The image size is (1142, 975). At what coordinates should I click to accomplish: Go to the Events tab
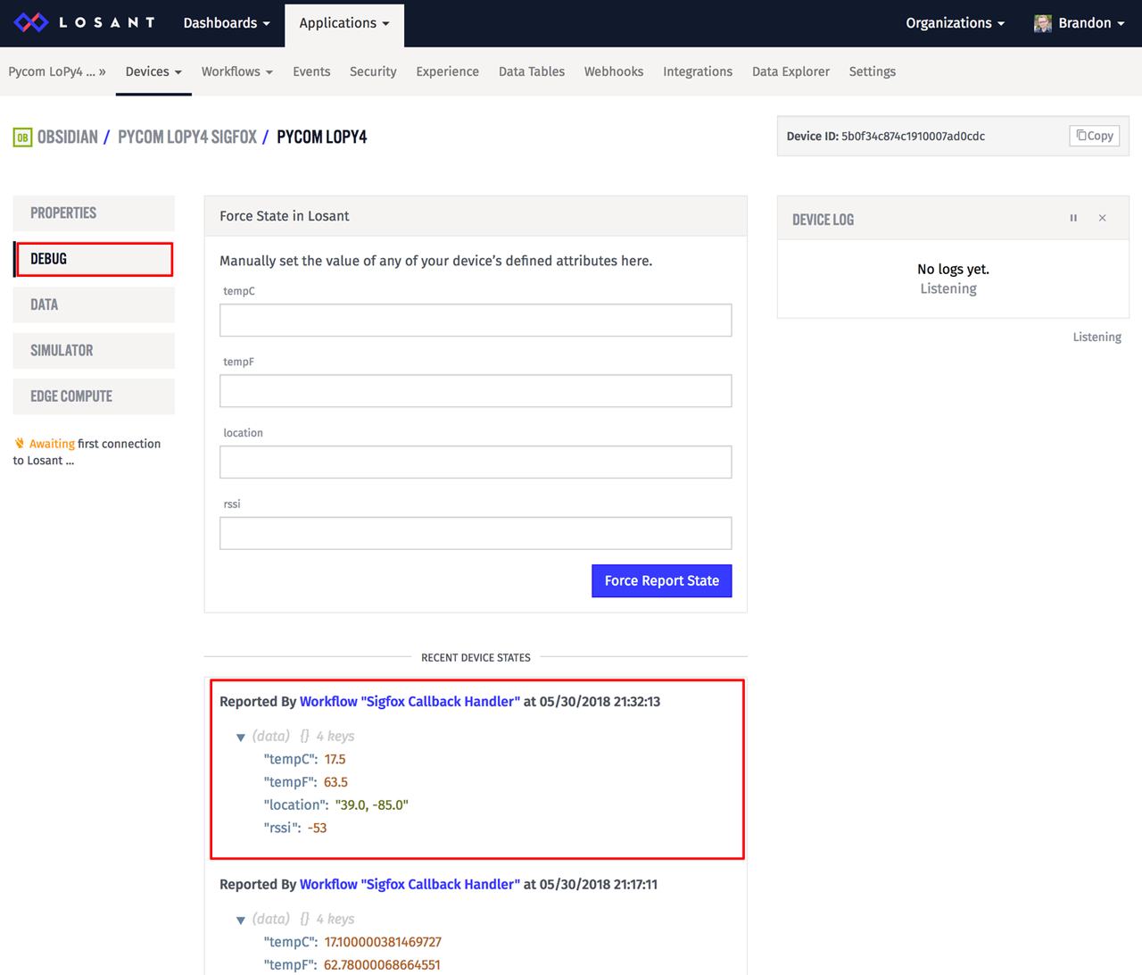tap(311, 71)
